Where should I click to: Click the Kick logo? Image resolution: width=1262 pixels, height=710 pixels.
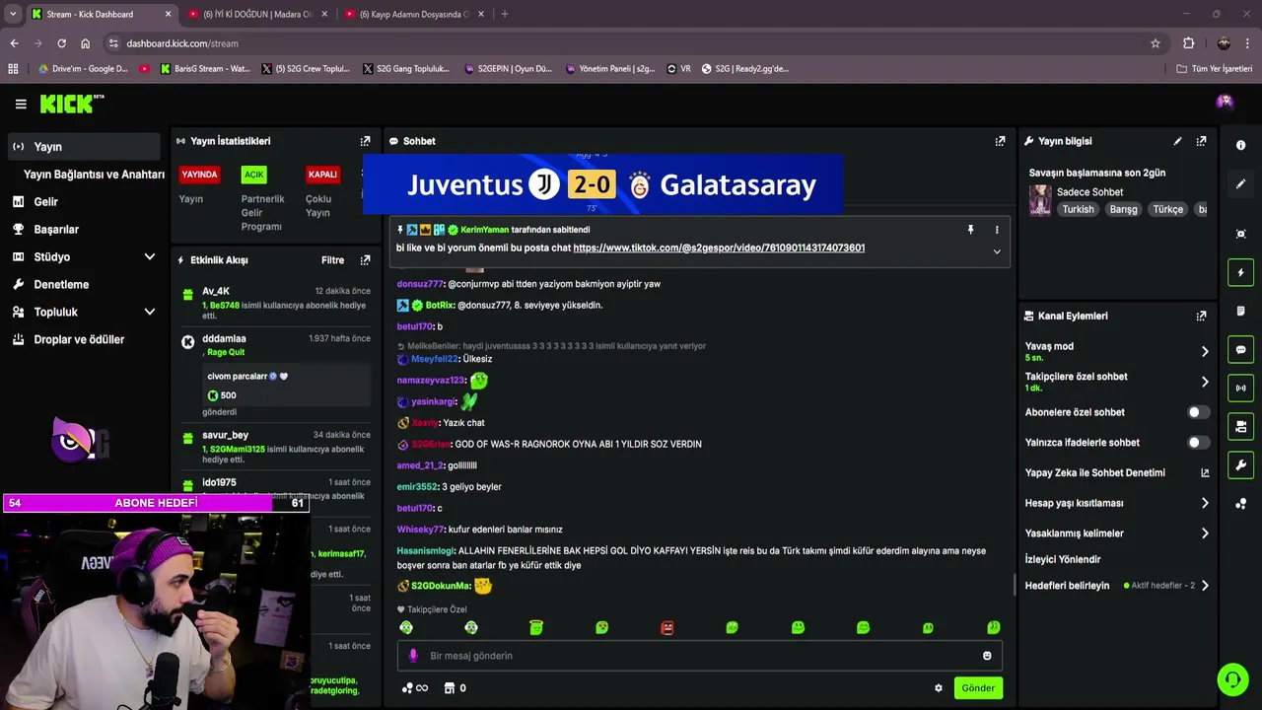(x=72, y=104)
